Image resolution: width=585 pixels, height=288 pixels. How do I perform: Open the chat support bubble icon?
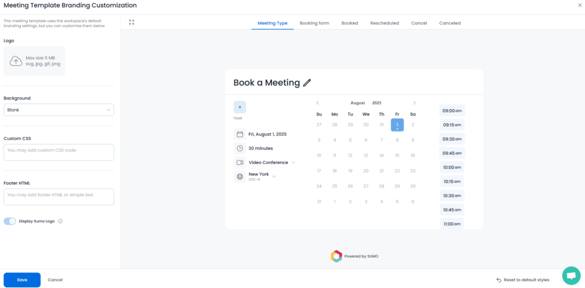[571, 275]
